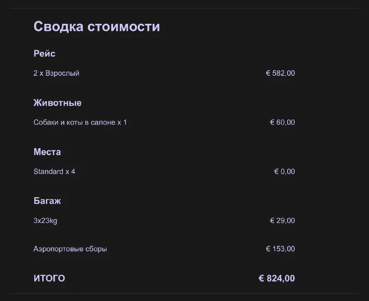This screenshot has height=301, width=369.
Task: Click the Standard x 4 seats item
Action: [x=54, y=172]
